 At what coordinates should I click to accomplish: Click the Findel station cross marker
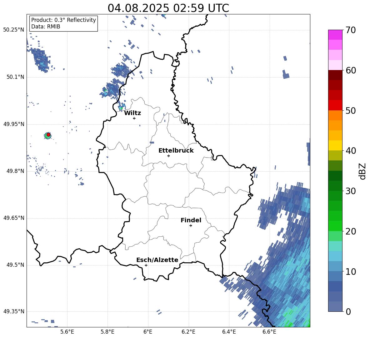pos(191,226)
